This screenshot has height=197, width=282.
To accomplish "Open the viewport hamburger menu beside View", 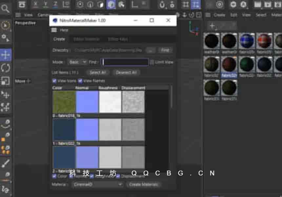I will pos(18,15).
